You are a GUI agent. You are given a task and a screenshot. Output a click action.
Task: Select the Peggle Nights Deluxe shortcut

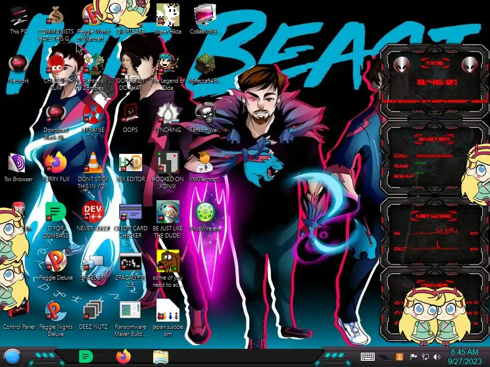coord(56,319)
